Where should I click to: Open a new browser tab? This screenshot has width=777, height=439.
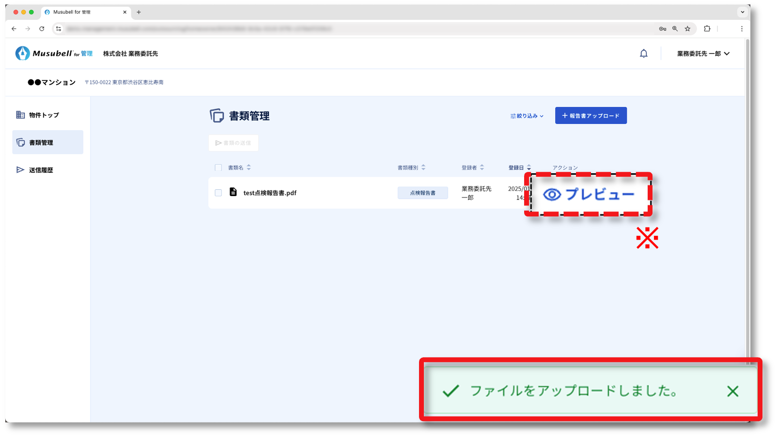pyautogui.click(x=139, y=12)
